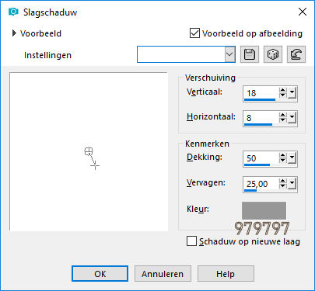Click the reset to default arrow icon
Screen dimensions: 315x291
[296, 54]
